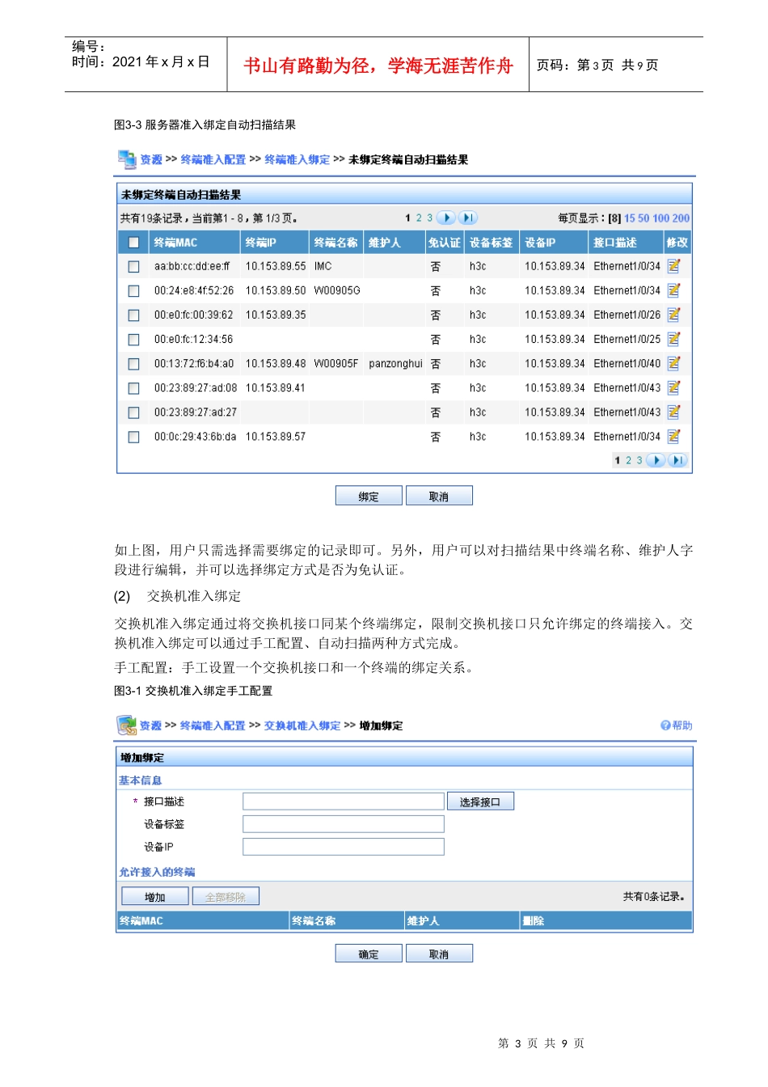
Task: Open page 3 in top pagination
Action: pos(429,218)
